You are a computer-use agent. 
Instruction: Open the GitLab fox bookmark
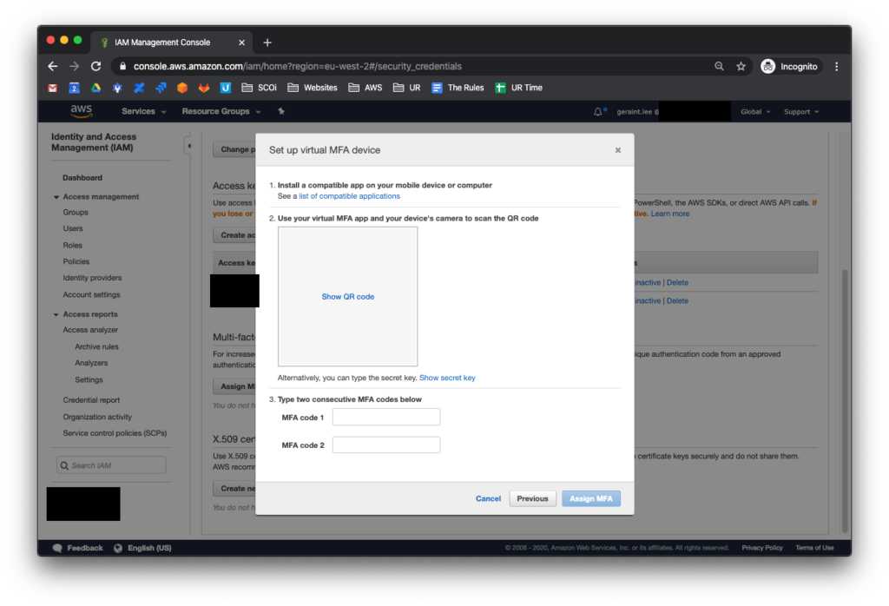[x=203, y=88]
